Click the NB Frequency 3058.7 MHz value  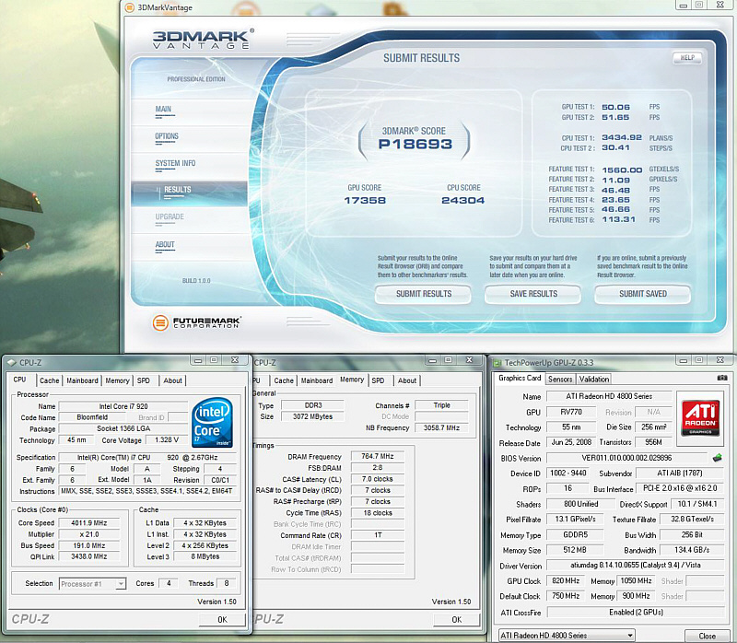click(x=441, y=428)
